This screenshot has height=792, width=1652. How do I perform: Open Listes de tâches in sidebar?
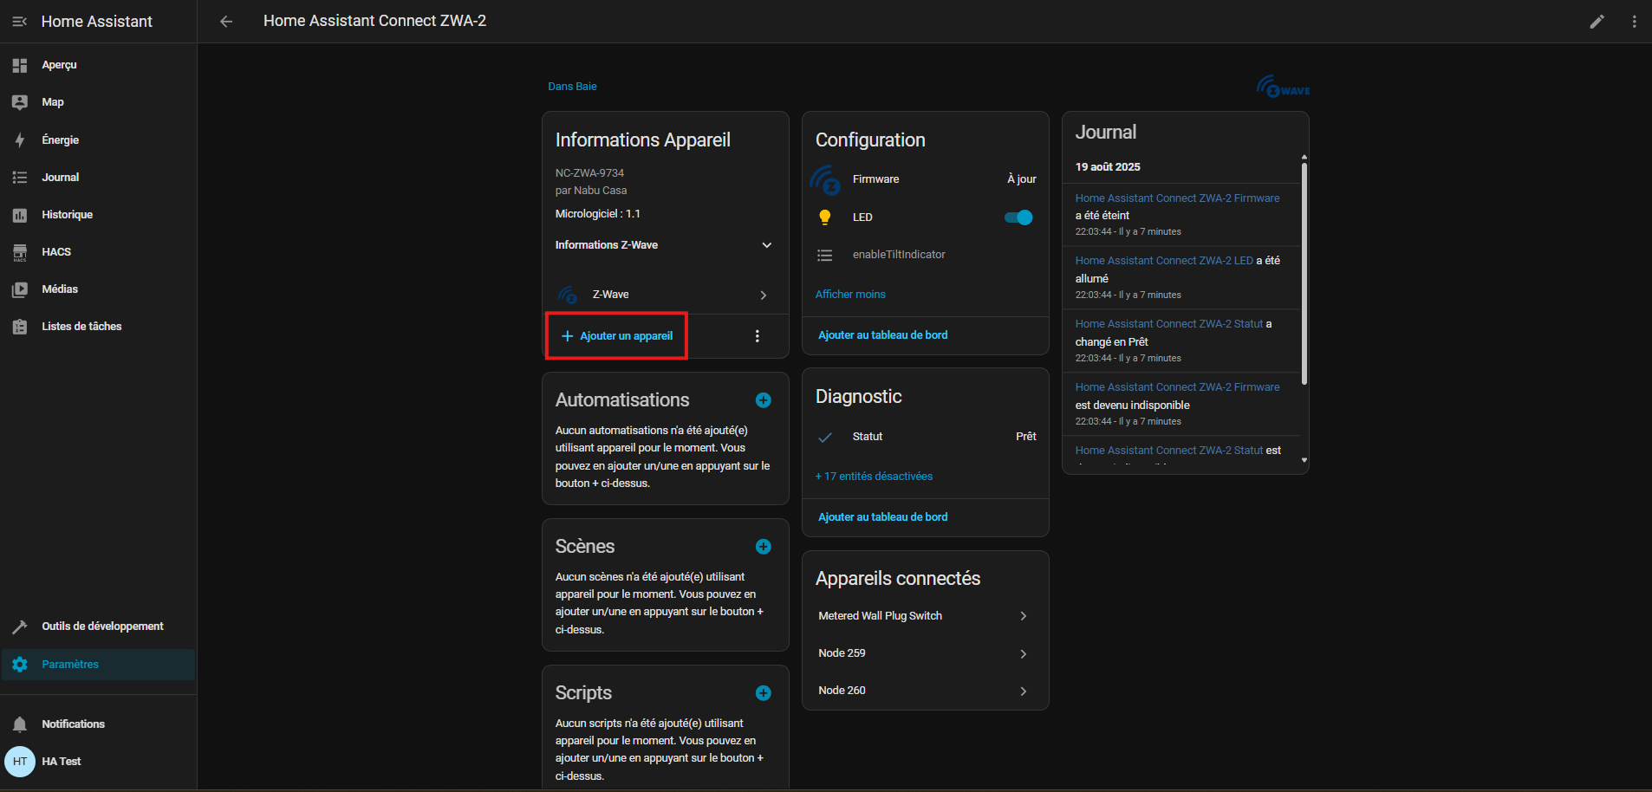tap(98, 327)
